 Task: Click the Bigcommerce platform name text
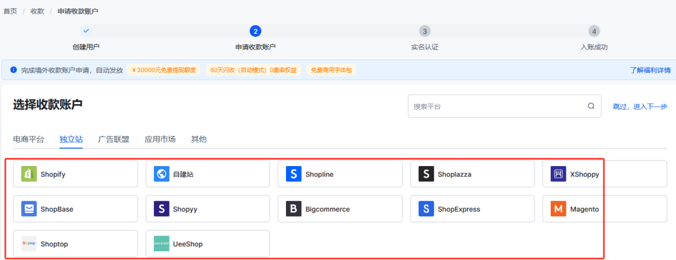327,209
